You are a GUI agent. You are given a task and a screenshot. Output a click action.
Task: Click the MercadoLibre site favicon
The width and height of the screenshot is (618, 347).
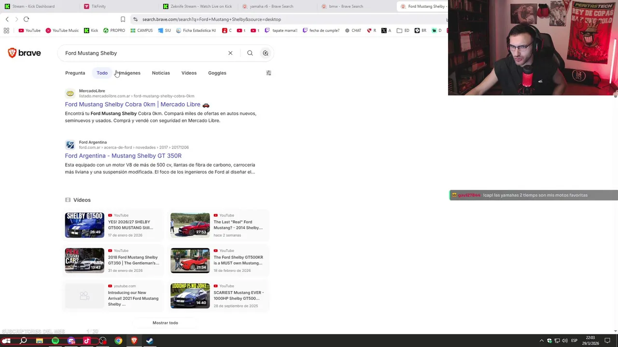(70, 93)
